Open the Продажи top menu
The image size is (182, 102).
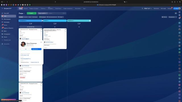pyautogui.click(x=51, y=8)
